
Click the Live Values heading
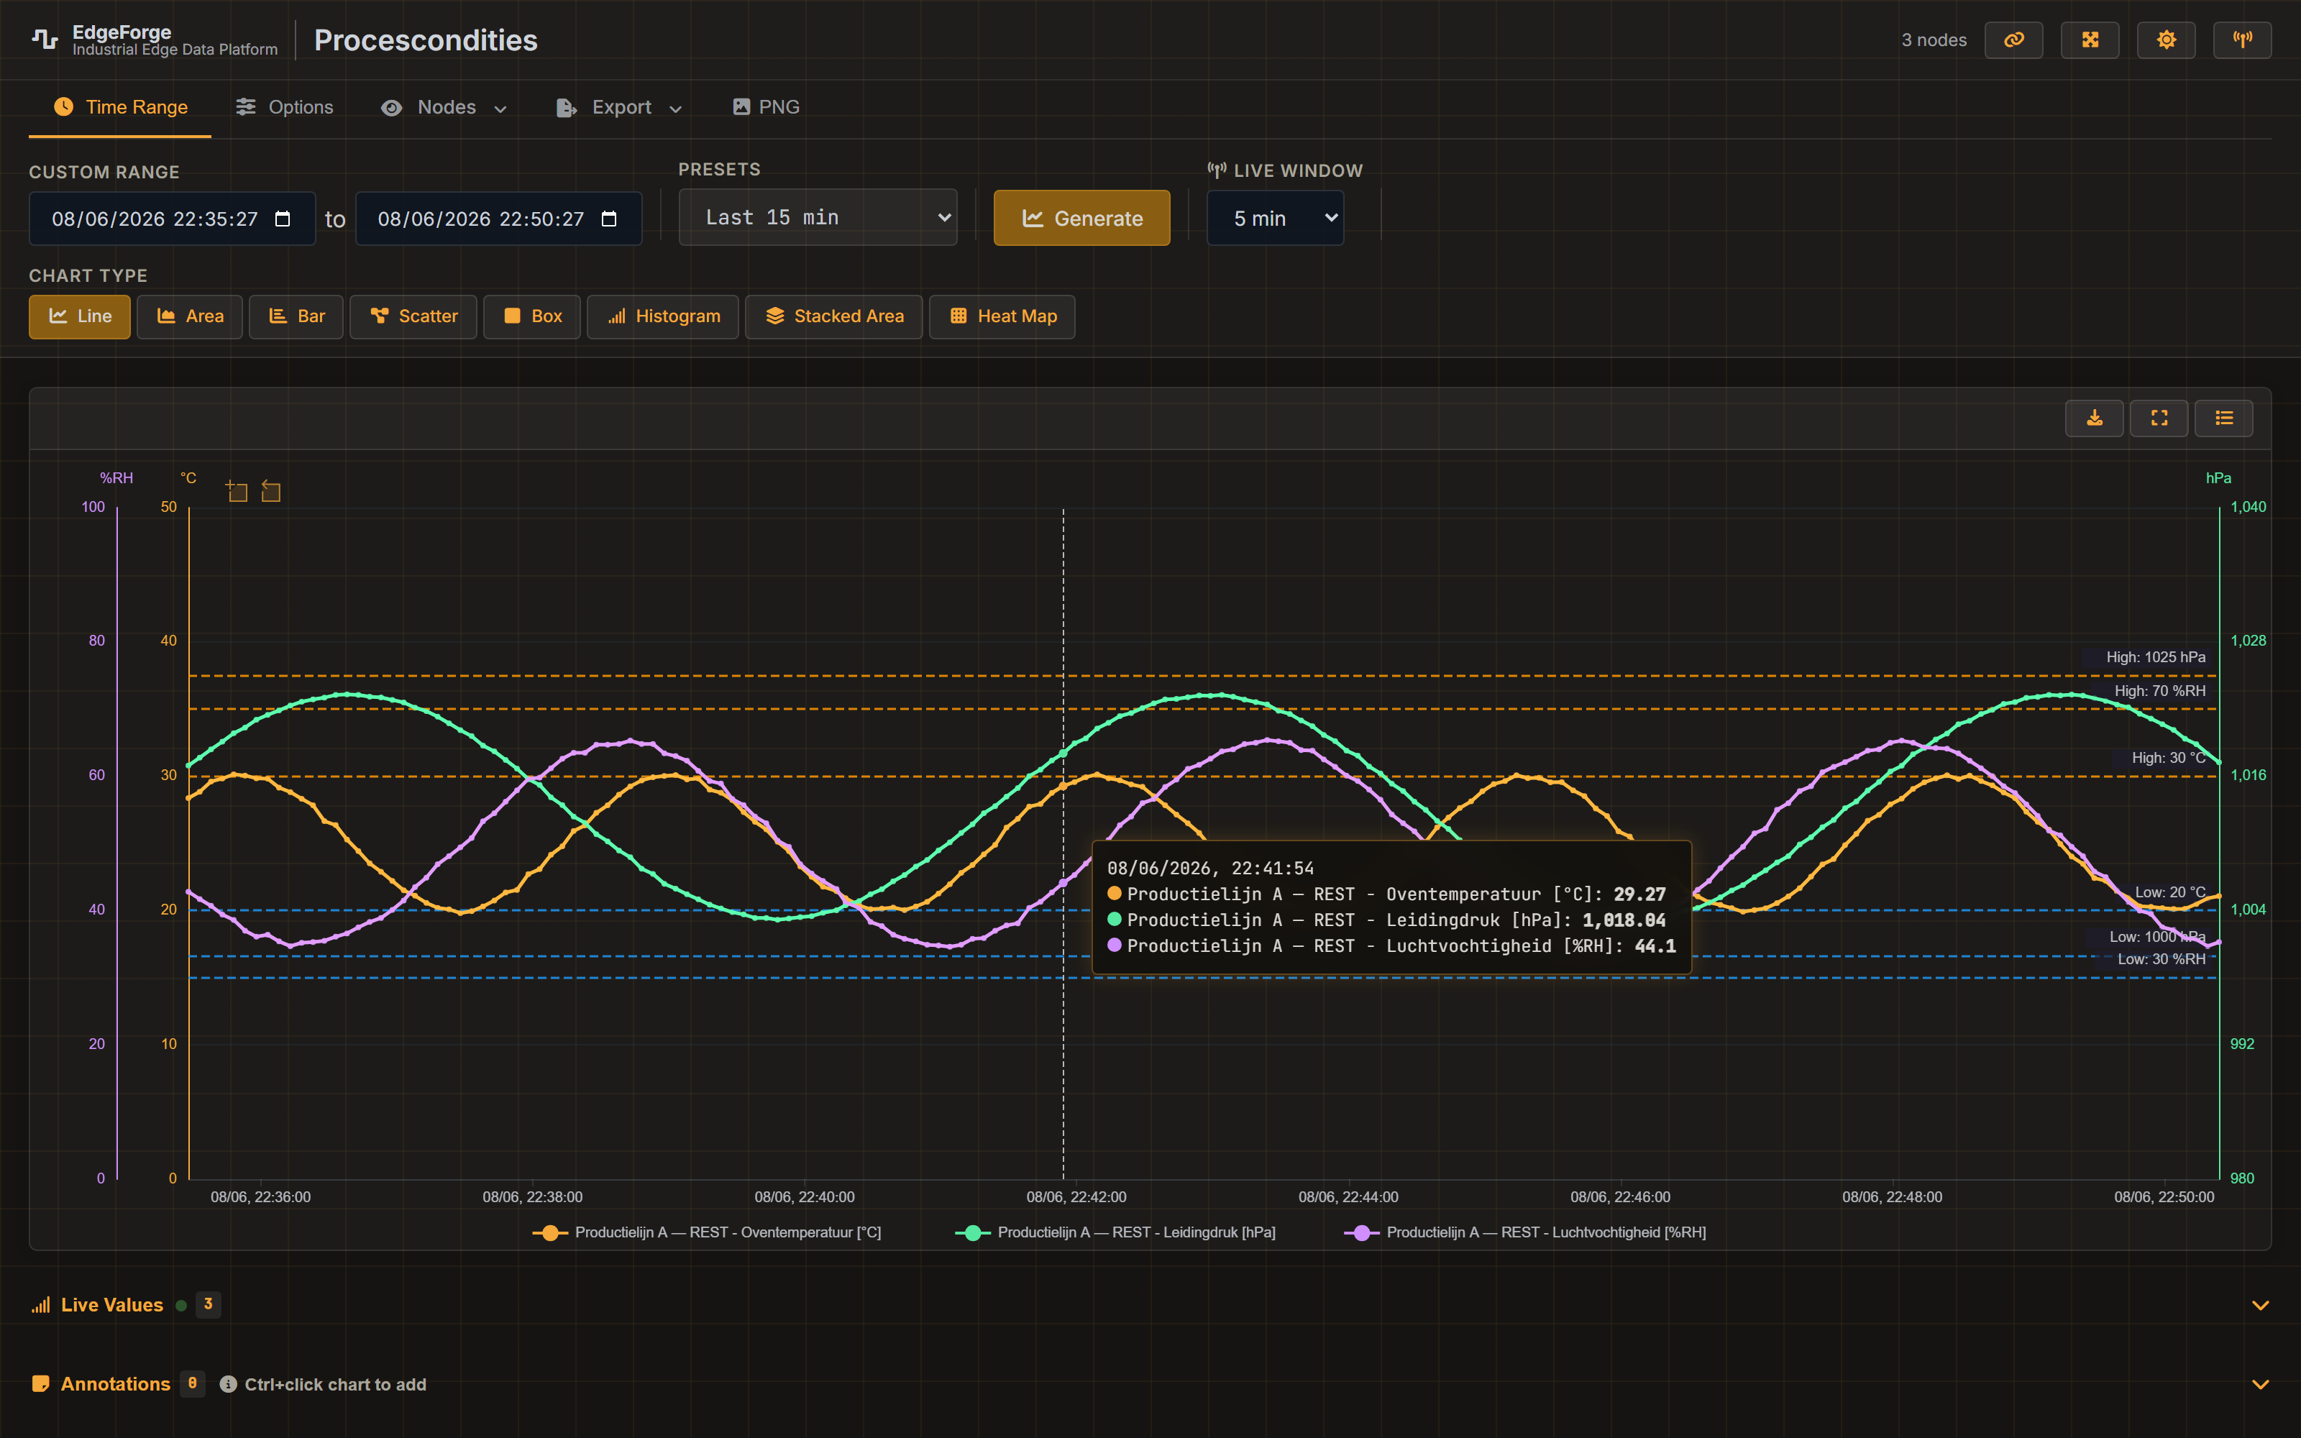[x=112, y=1305]
